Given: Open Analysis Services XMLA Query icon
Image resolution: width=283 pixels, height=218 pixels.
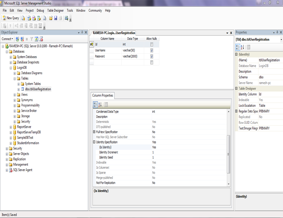Looking at the screenshot, I should coord(39,18).
